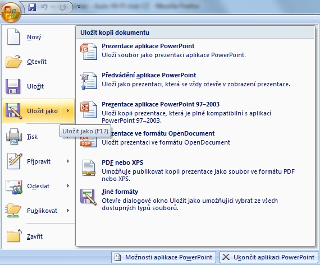Click the Undo arrow in quick access toolbar
Screen dimensions: 320x265
coord(44,7)
